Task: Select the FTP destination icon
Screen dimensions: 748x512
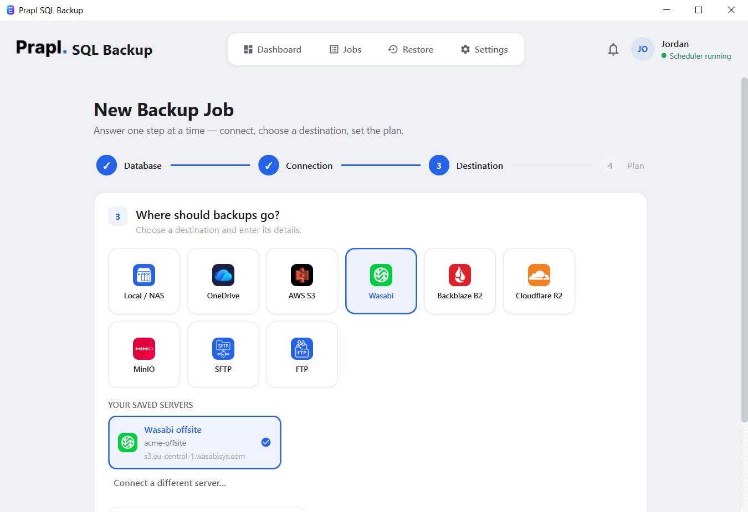Action: [x=302, y=349]
